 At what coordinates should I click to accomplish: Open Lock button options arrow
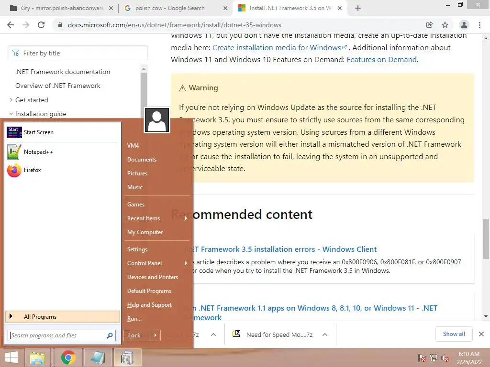tap(156, 335)
